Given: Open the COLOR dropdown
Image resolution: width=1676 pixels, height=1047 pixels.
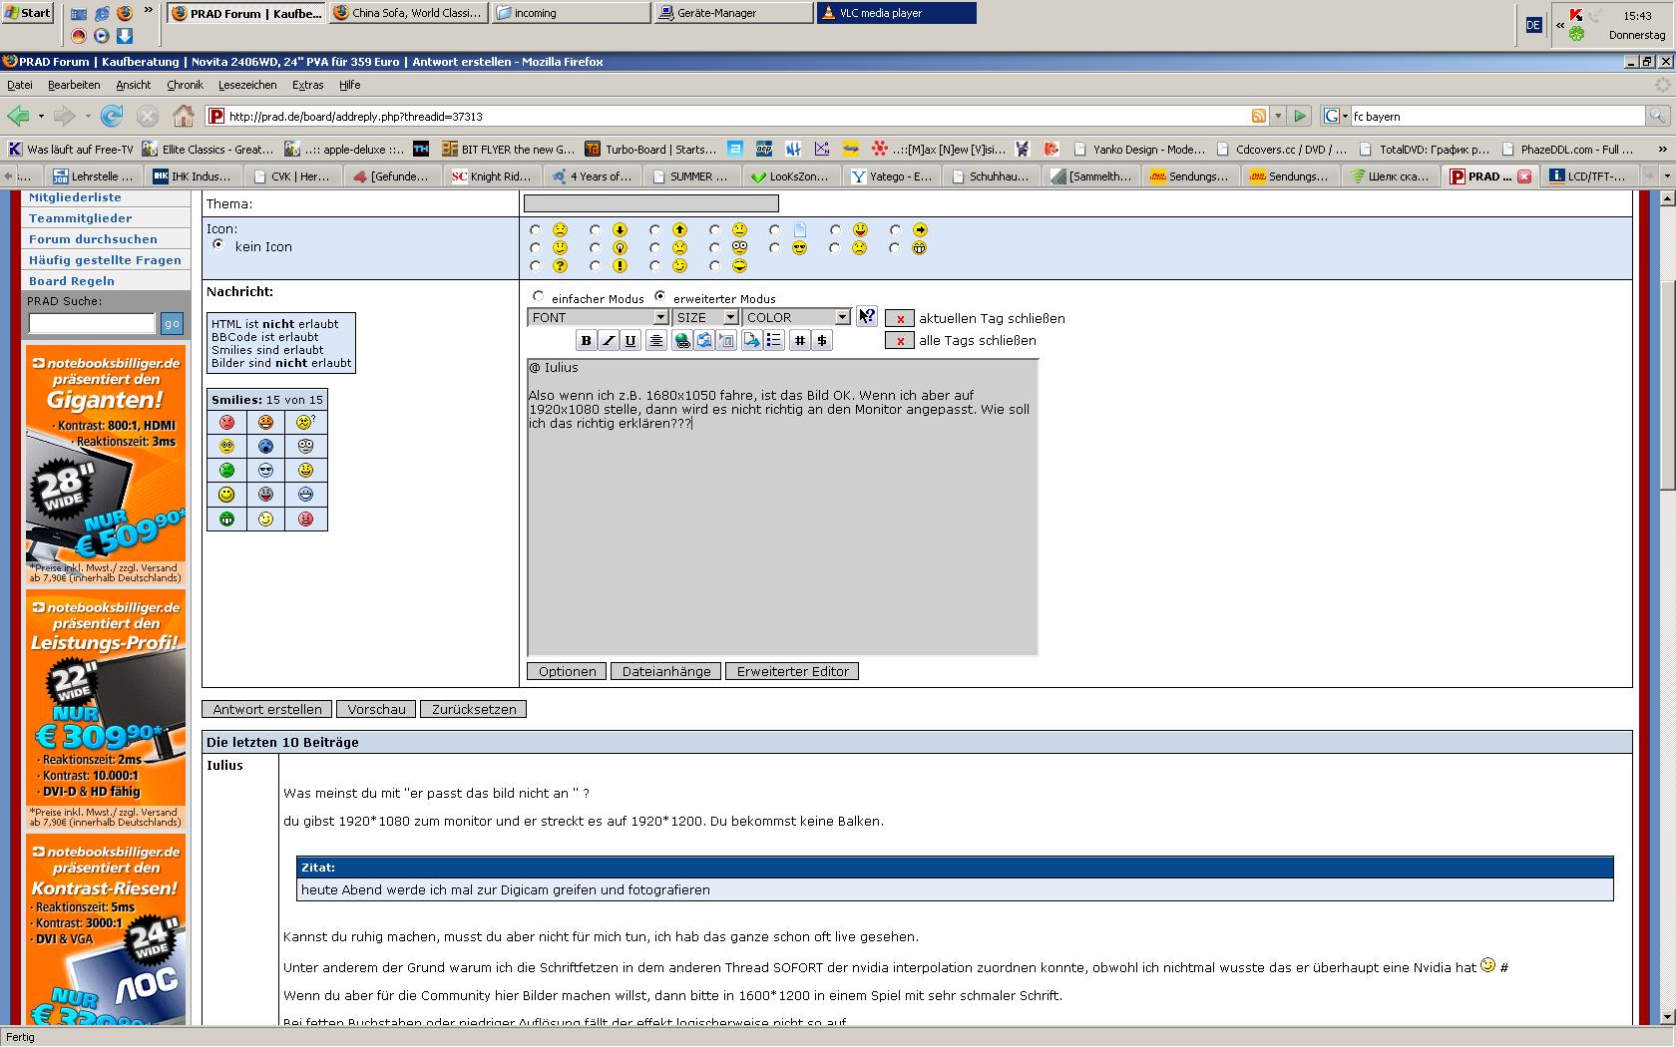Looking at the screenshot, I should click(x=796, y=317).
